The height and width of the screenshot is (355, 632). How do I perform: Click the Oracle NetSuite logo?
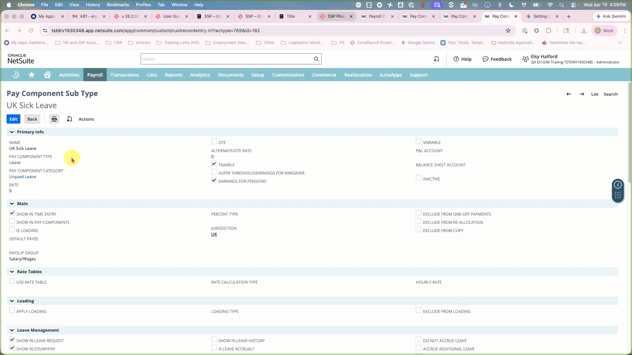click(x=21, y=59)
